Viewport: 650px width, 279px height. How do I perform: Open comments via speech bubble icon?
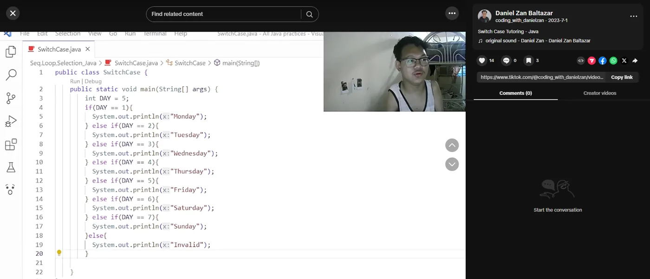[506, 61]
